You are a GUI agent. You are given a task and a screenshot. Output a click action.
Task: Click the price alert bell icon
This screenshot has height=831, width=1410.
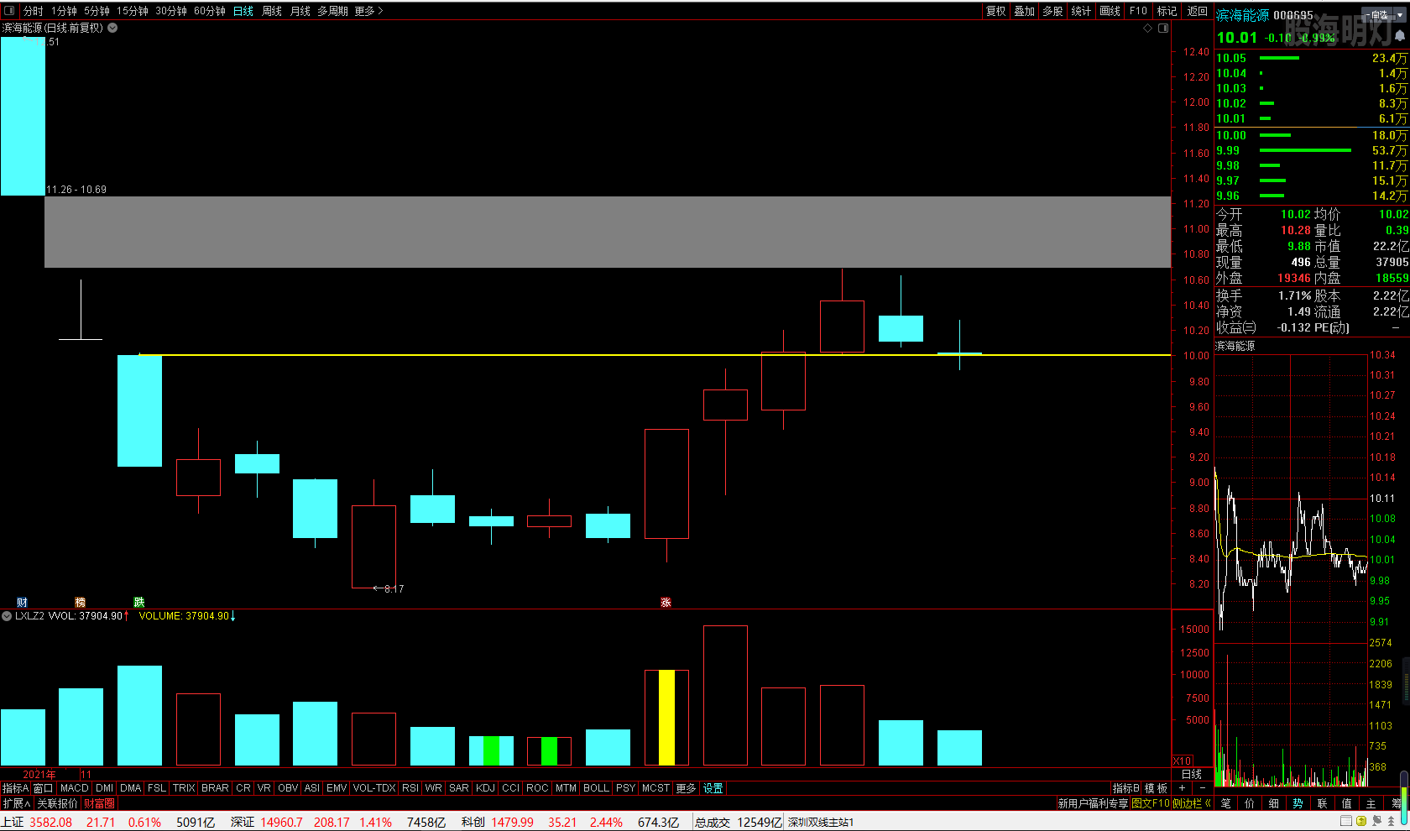(x=1399, y=37)
